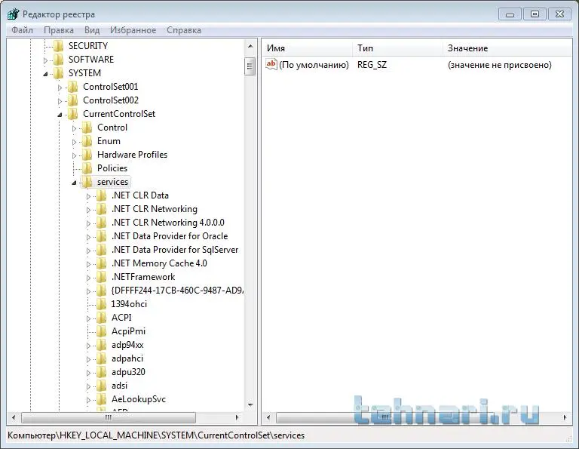
Task: Sort by the Тип column header
Action: [x=398, y=48]
